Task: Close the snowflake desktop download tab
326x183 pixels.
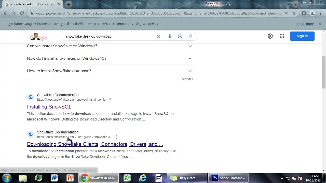Action: pos(59,4)
